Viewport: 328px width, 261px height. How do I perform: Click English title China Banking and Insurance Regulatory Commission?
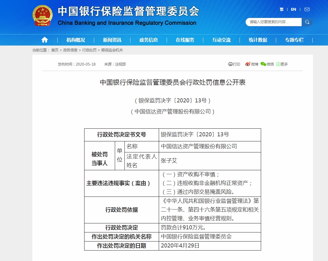[x=127, y=23]
